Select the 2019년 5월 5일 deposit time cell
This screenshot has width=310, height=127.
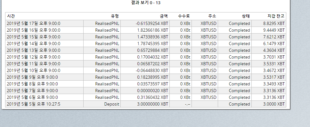coord(44,104)
